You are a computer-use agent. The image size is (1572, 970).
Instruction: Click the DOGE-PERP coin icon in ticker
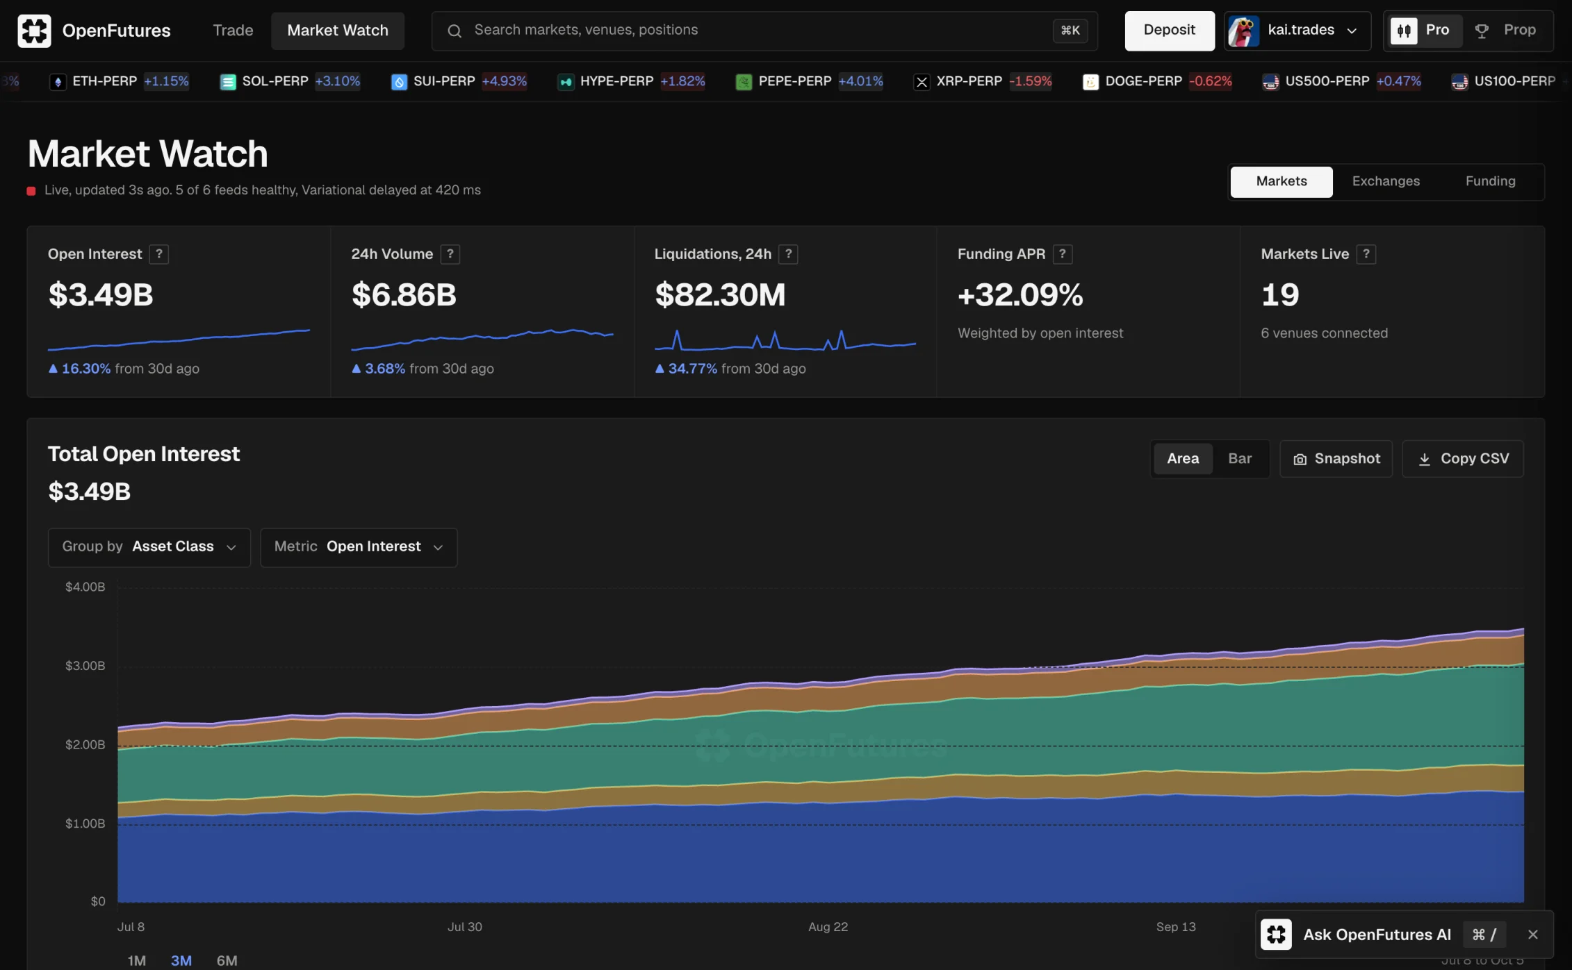pyautogui.click(x=1090, y=82)
